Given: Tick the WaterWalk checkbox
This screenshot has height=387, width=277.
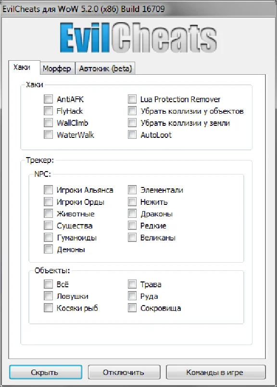Looking at the screenshot, I should click(x=48, y=134).
